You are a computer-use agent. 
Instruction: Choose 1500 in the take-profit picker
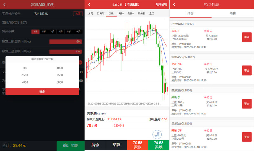click(25, 75)
